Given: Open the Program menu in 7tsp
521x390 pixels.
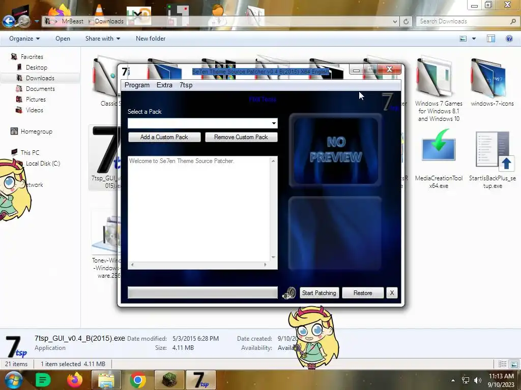Looking at the screenshot, I should (137, 85).
